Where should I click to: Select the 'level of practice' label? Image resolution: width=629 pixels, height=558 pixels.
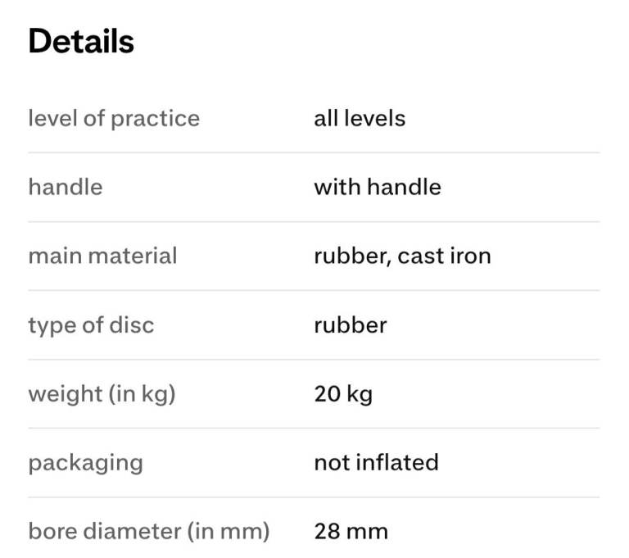[x=114, y=118]
